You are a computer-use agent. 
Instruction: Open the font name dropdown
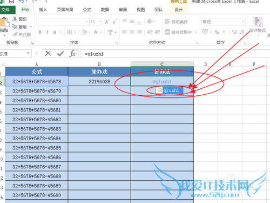(87, 22)
